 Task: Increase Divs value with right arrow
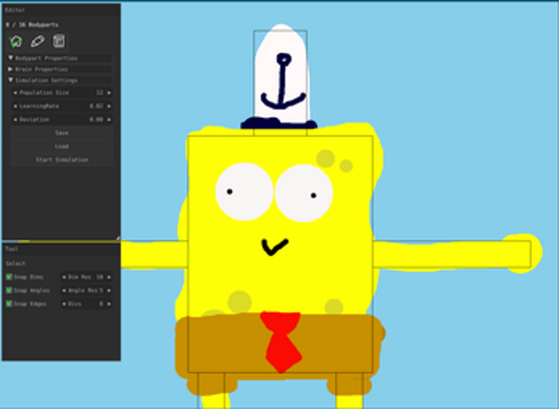point(110,304)
